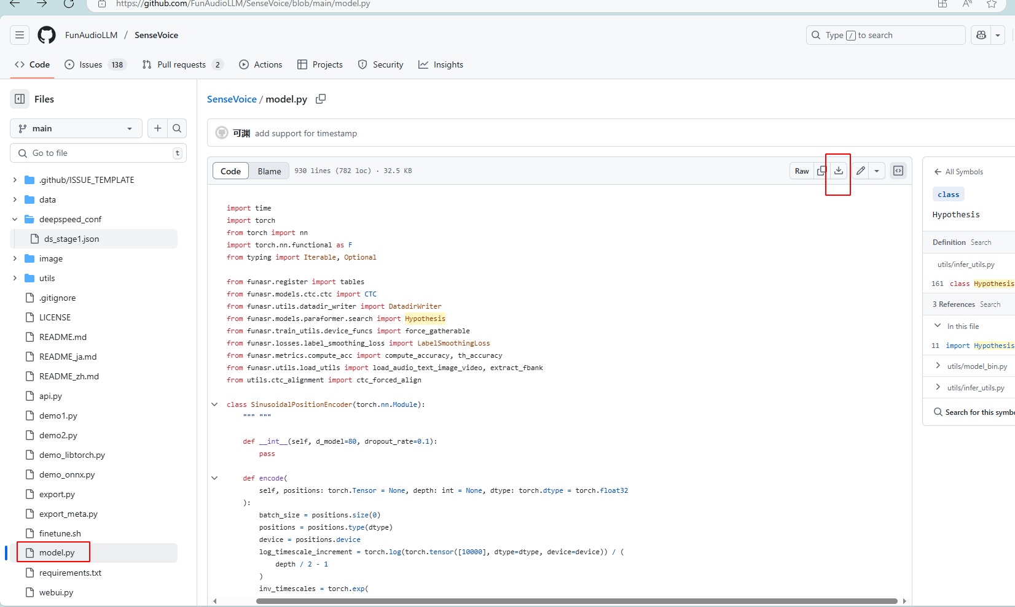Collapse 'In this file' references section
Screen dimensions: 1015x607
938,326
